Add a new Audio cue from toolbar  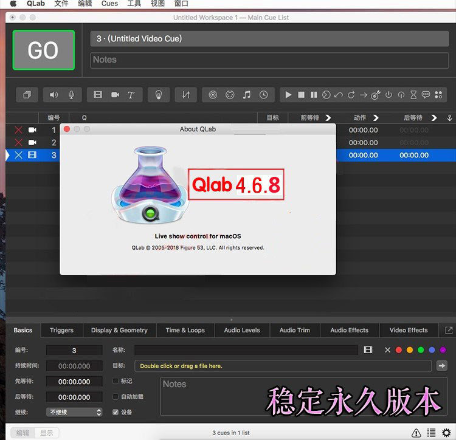pyautogui.click(x=54, y=95)
